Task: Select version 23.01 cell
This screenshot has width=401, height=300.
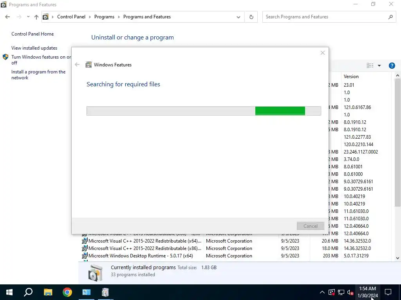Action: coord(349,85)
